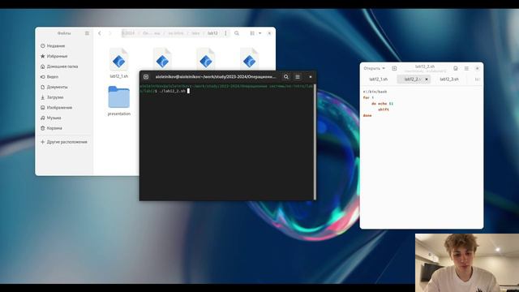Open Избранные in Files sidebar
The width and height of the screenshot is (519, 292).
point(54,56)
